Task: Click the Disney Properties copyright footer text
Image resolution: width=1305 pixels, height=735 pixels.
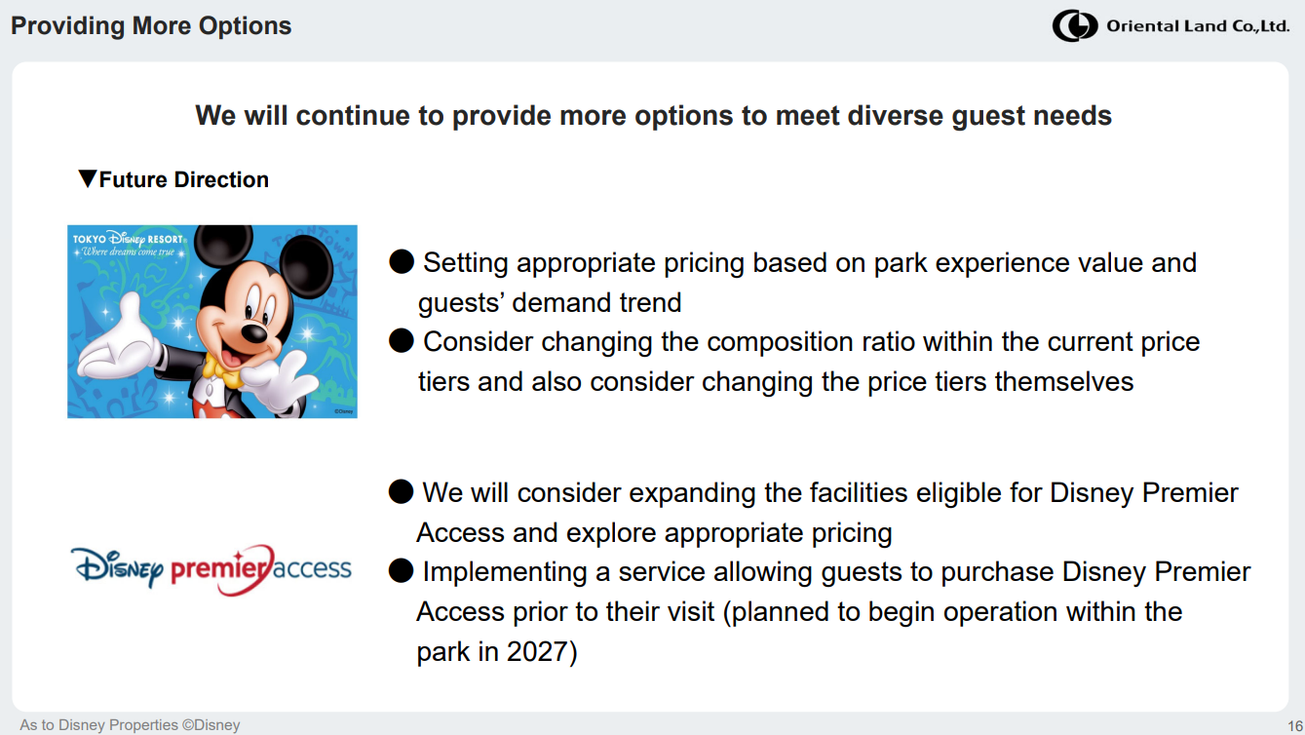Action: click(x=130, y=724)
